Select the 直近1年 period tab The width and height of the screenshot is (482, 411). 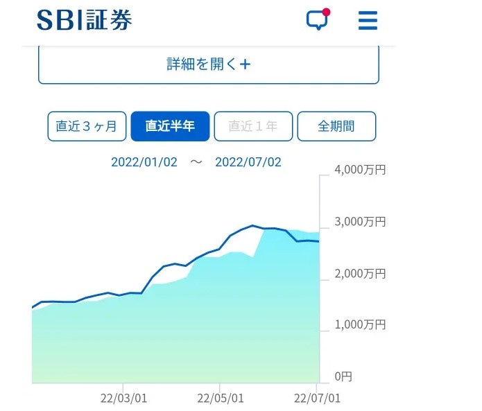pos(253,126)
